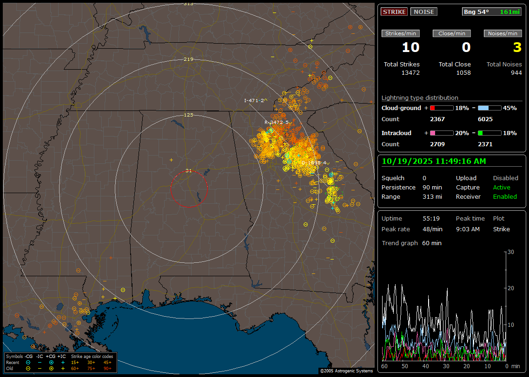
Task: Click the recent +IC cyan plus symbol
Action: [x=63, y=362]
